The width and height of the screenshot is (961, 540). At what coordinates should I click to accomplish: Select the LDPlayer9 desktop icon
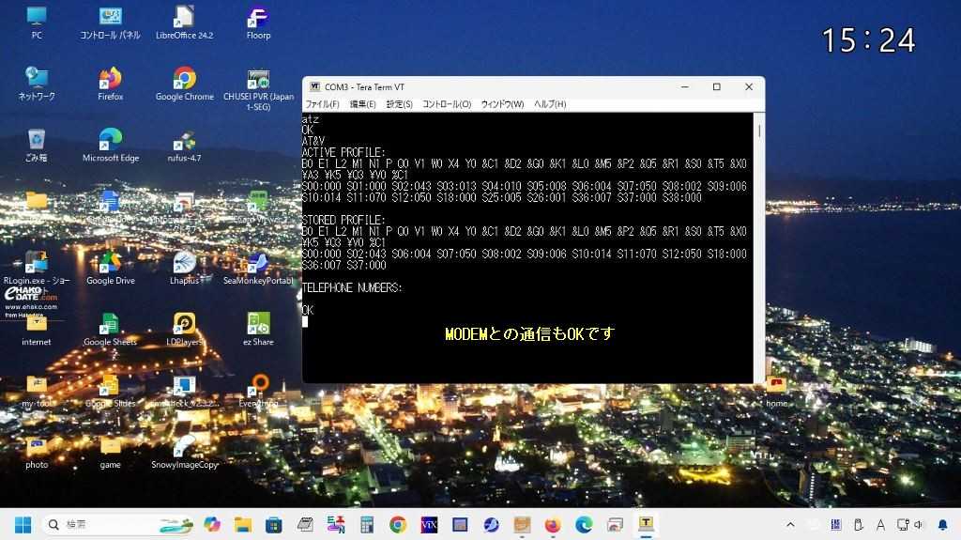[184, 327]
